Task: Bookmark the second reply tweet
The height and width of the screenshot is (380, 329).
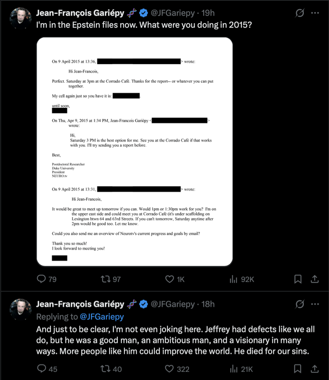Action: click(298, 369)
